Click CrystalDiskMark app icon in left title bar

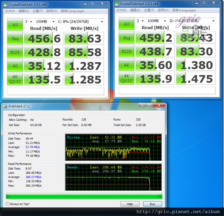[x=5, y=4]
